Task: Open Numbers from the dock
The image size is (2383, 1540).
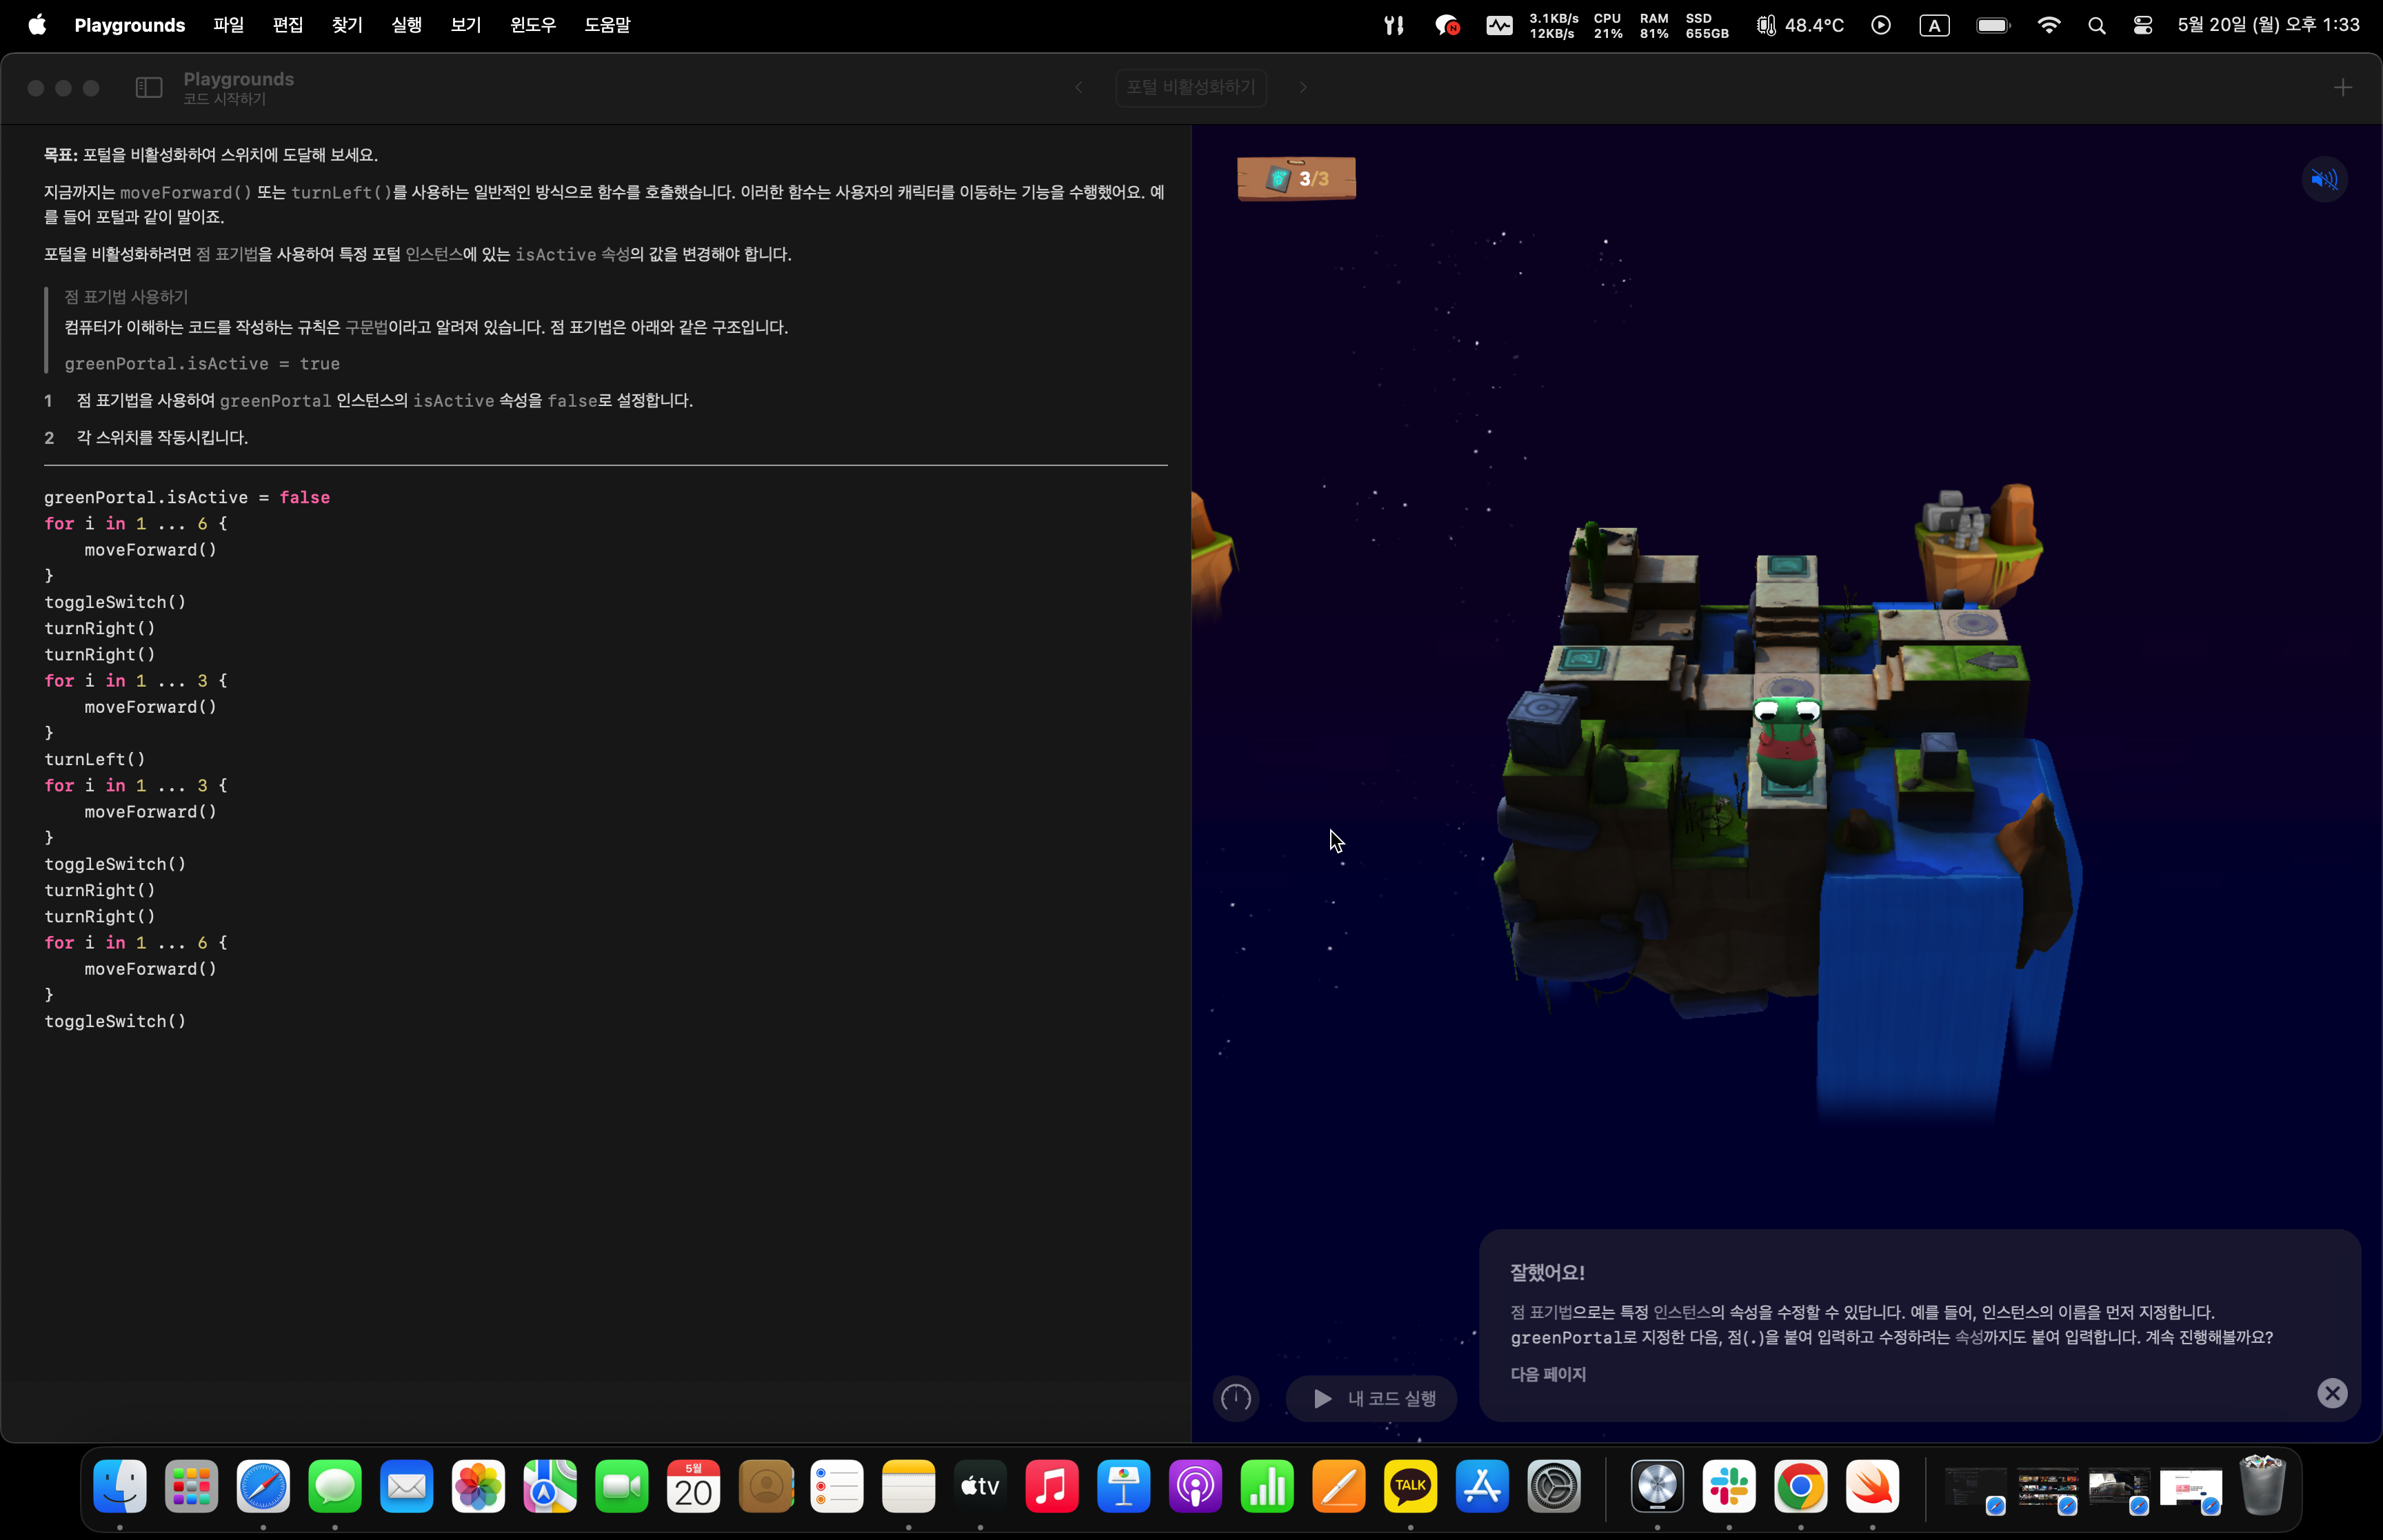Action: 1267,1486
